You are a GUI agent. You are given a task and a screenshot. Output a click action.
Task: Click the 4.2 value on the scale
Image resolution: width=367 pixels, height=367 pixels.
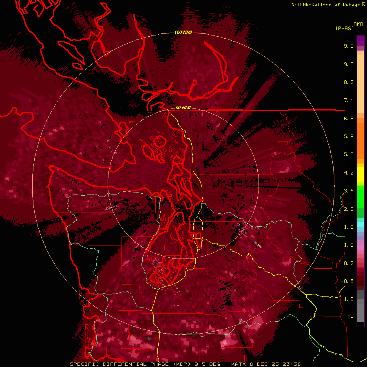tap(349, 173)
